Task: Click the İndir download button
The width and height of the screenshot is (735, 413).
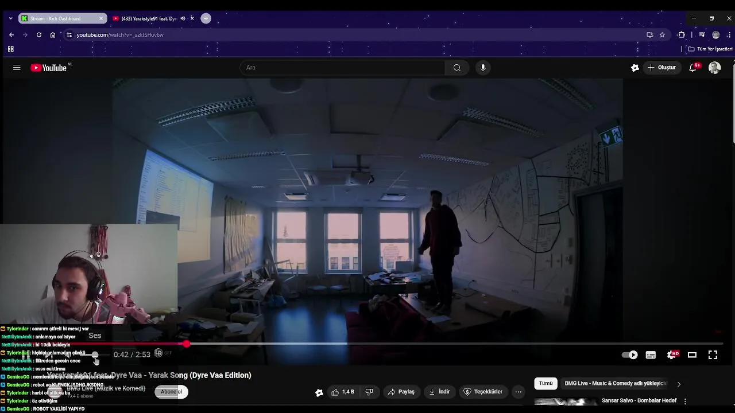Action: [440, 392]
